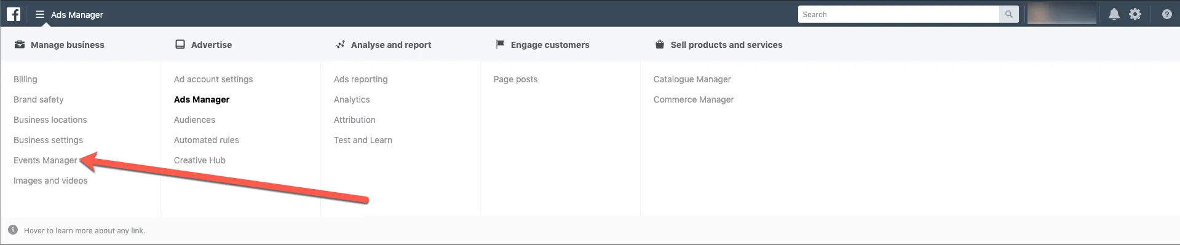
Task: Click the Manage business briefcase icon
Action: pos(20,44)
